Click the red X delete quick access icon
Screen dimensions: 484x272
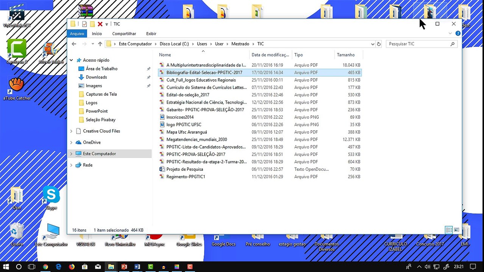click(x=100, y=24)
